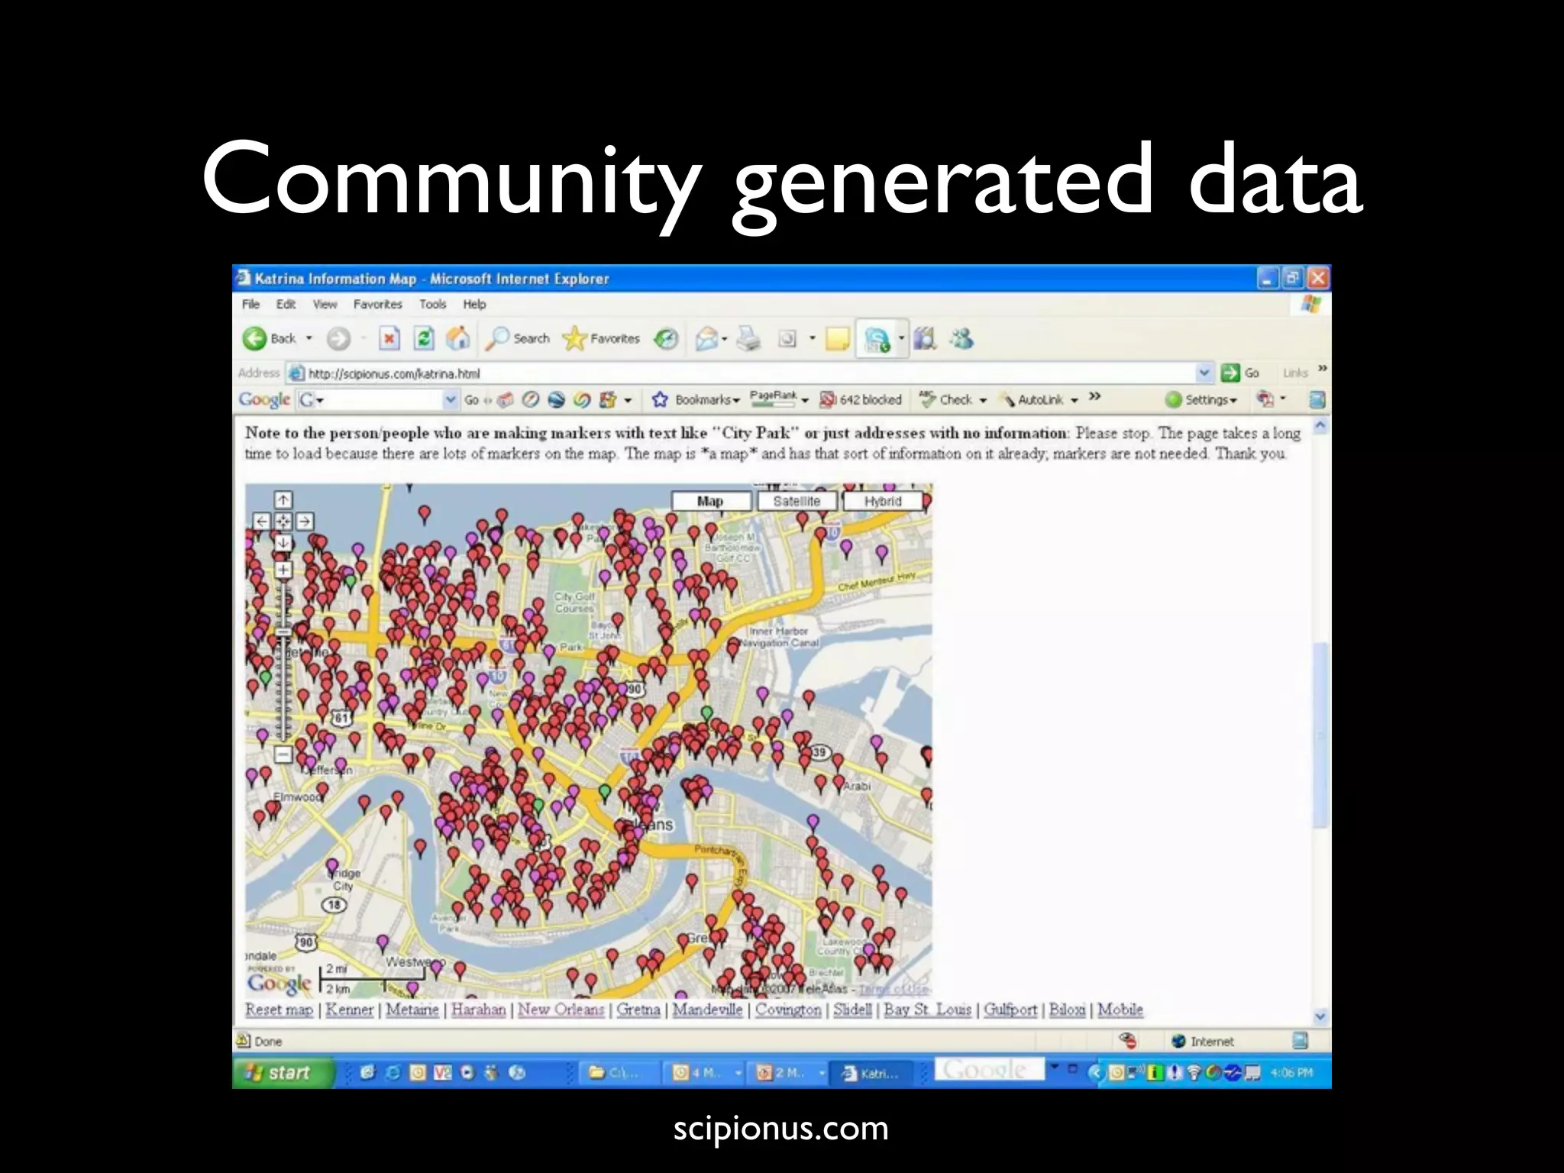Click the Mail envelope icon
This screenshot has width=1564, height=1173.
pos(706,338)
